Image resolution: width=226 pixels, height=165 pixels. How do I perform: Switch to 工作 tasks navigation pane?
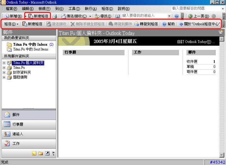tap(29, 144)
